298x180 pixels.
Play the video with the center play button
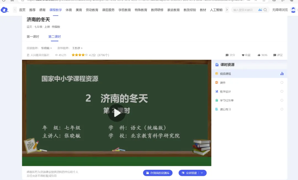click(117, 113)
